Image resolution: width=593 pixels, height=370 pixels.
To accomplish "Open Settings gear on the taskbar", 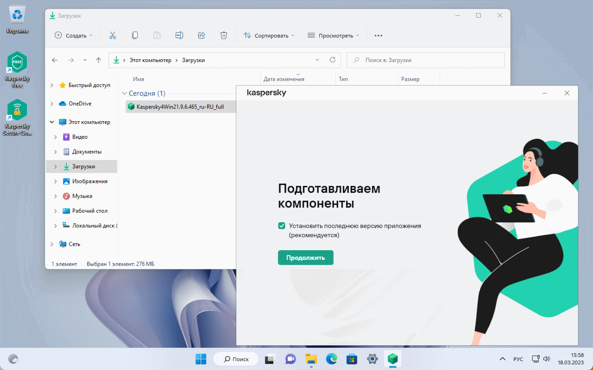I will (372, 359).
